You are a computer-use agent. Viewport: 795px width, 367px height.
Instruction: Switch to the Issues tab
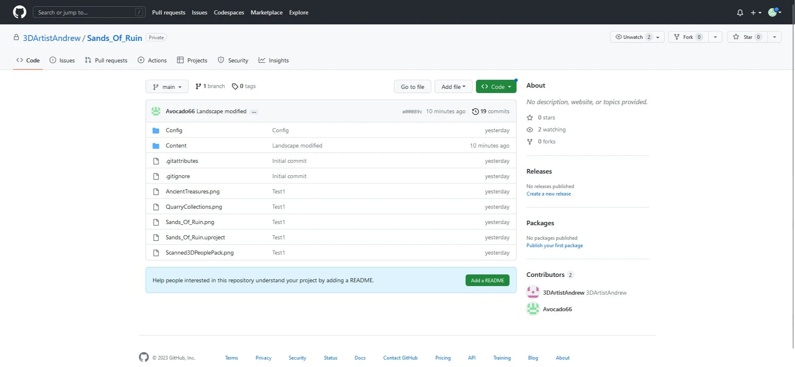[62, 60]
